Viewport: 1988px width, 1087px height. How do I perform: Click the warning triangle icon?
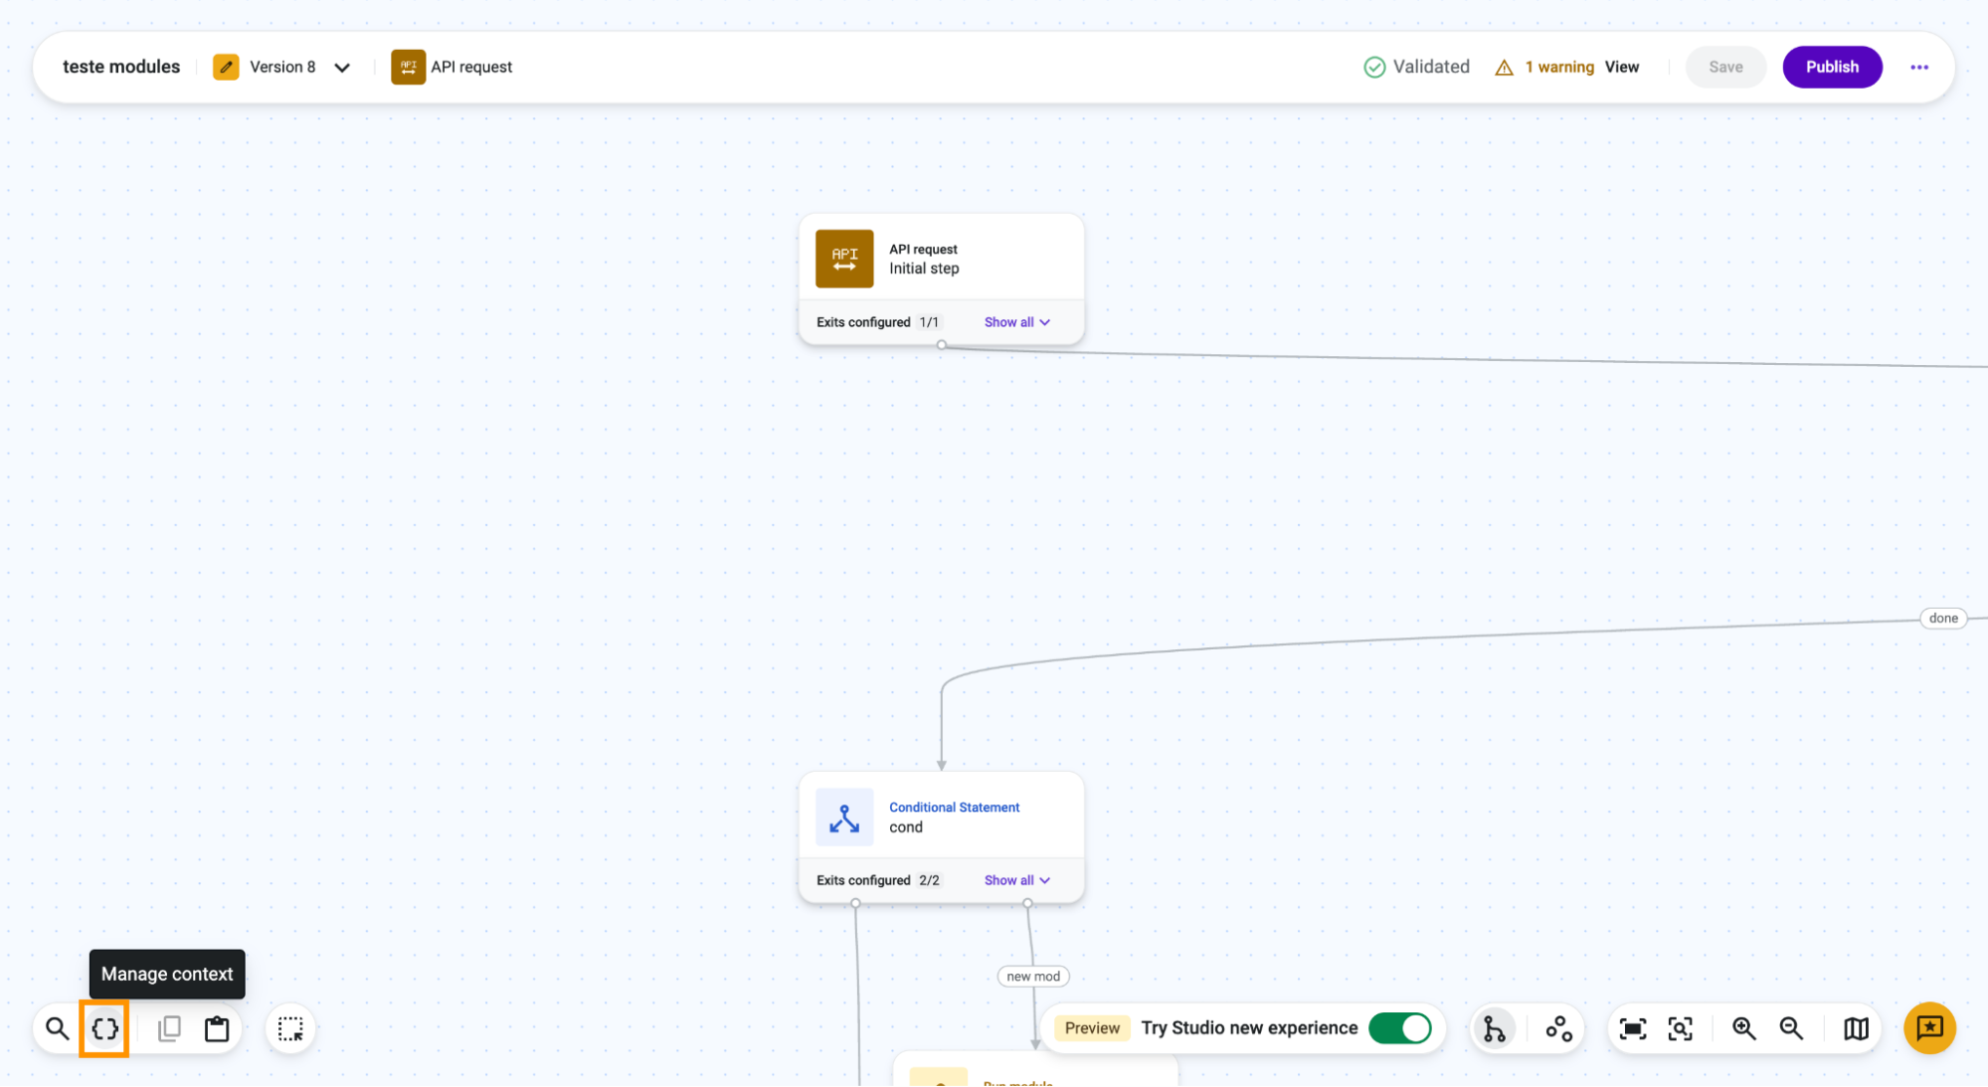click(1504, 68)
